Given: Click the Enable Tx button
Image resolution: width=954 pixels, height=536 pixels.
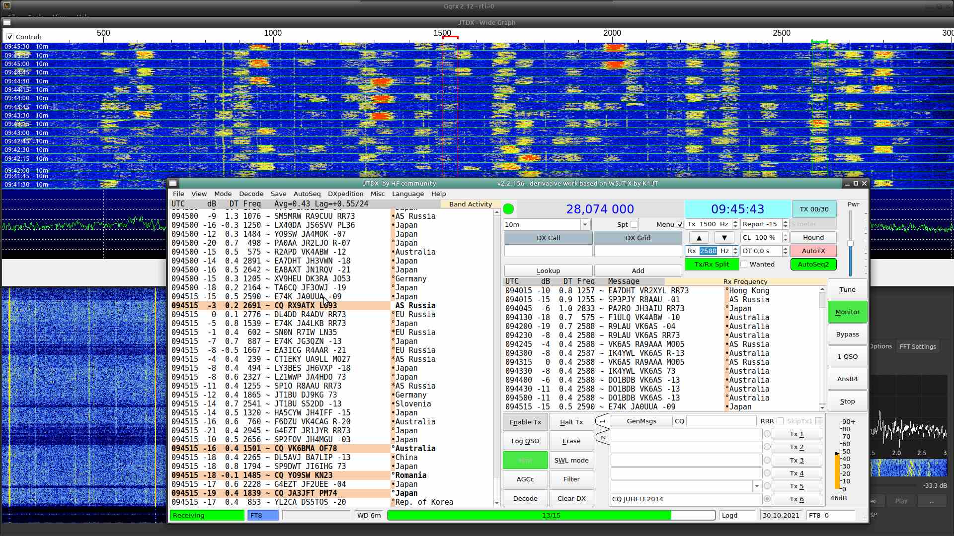Looking at the screenshot, I should click(525, 422).
